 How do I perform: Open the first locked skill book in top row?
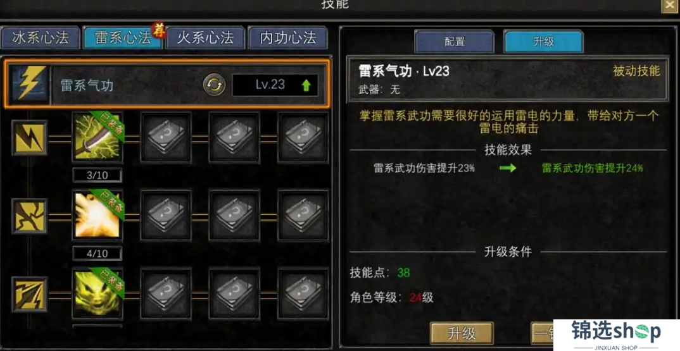(166, 137)
